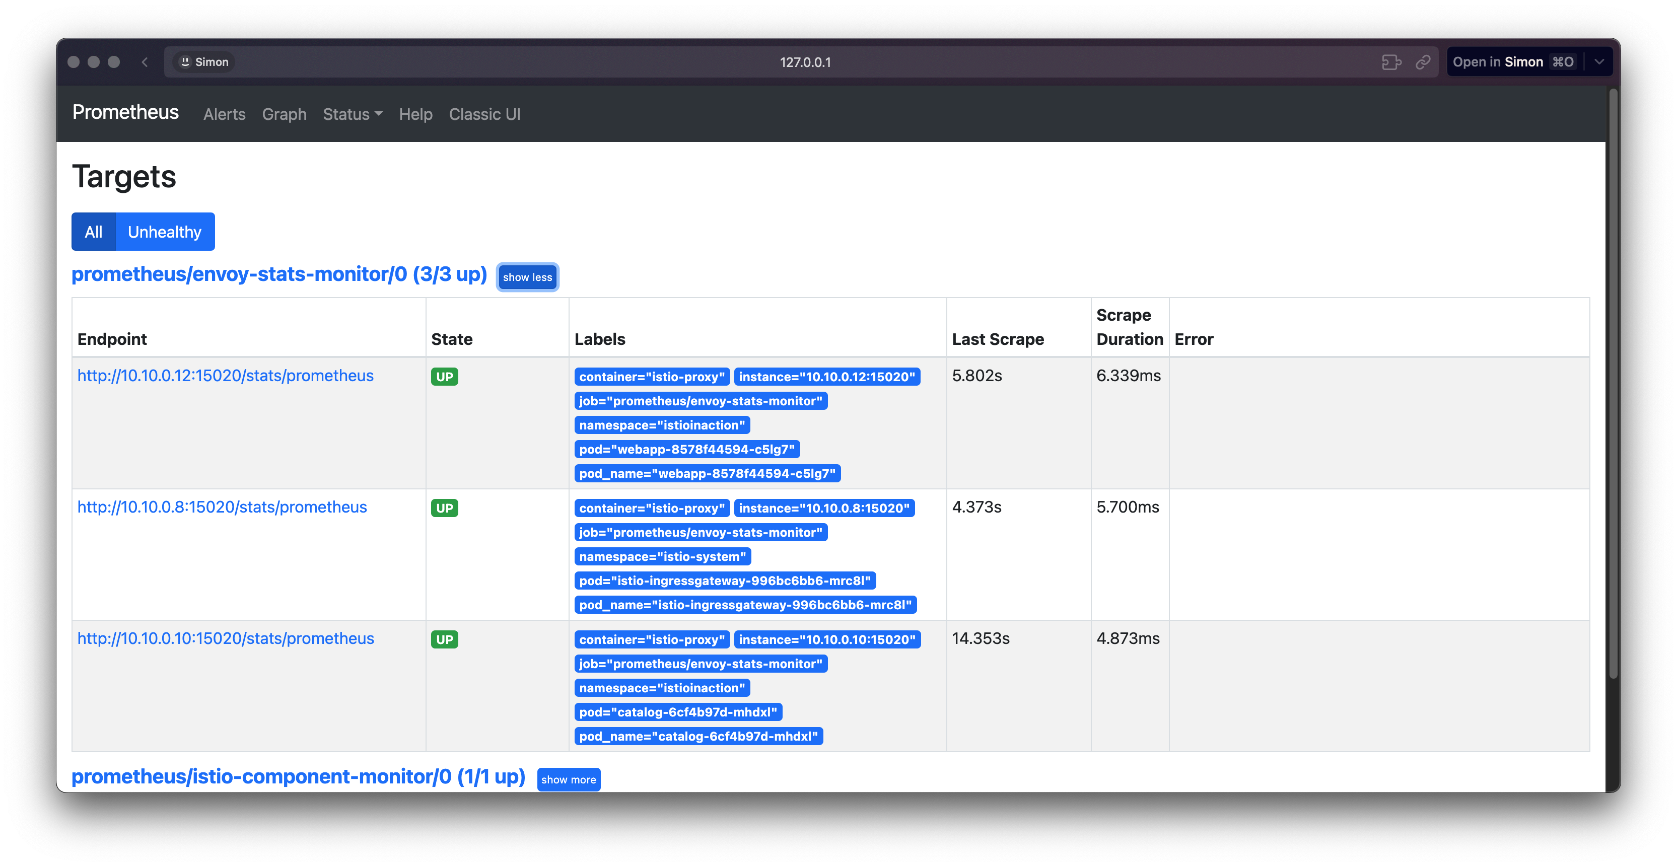The width and height of the screenshot is (1677, 867).
Task: Click Scrape Duration value 6.339ms
Action: 1128,376
